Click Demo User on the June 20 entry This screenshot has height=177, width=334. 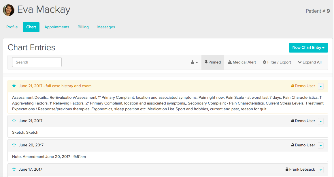pyautogui.click(x=305, y=145)
